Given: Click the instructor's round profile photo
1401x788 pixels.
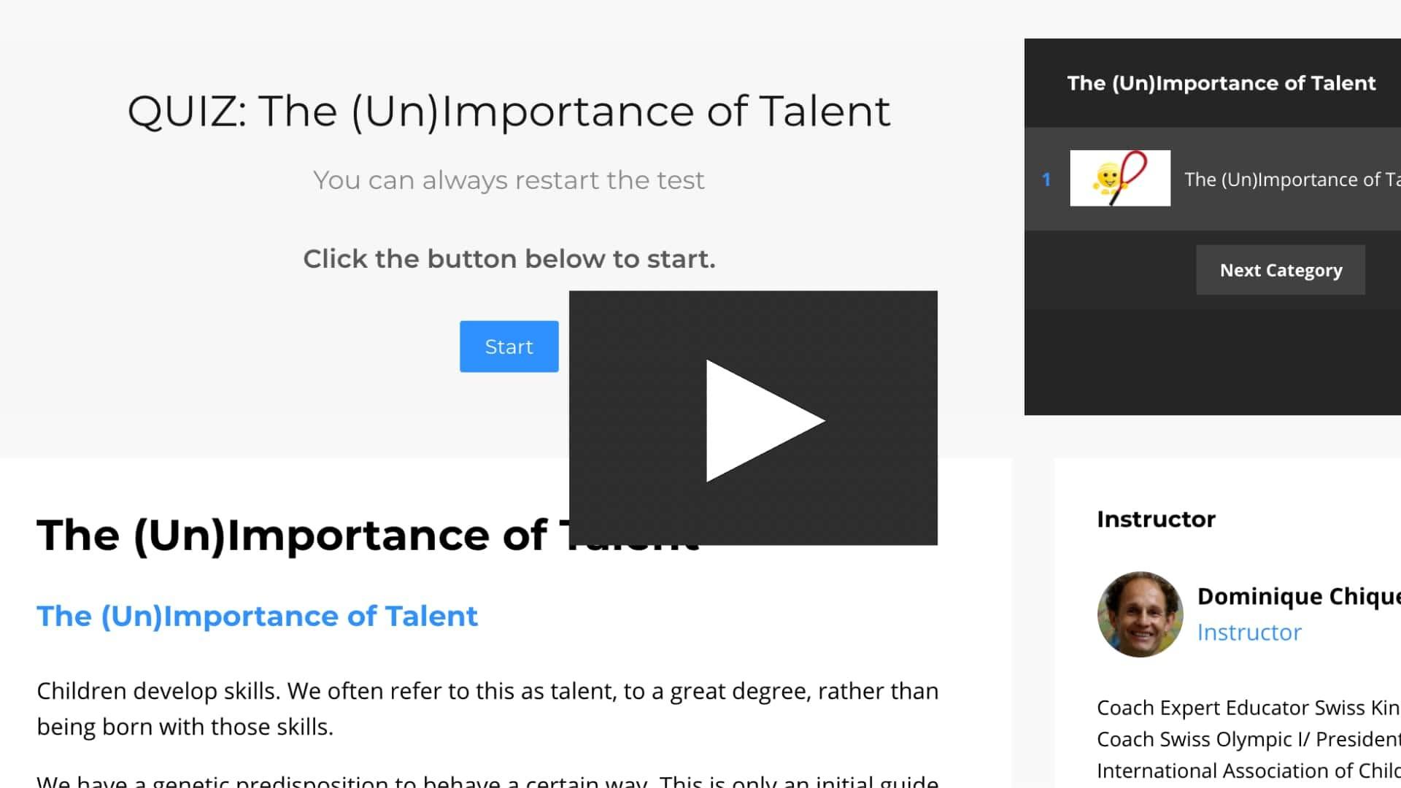Looking at the screenshot, I should (x=1140, y=614).
